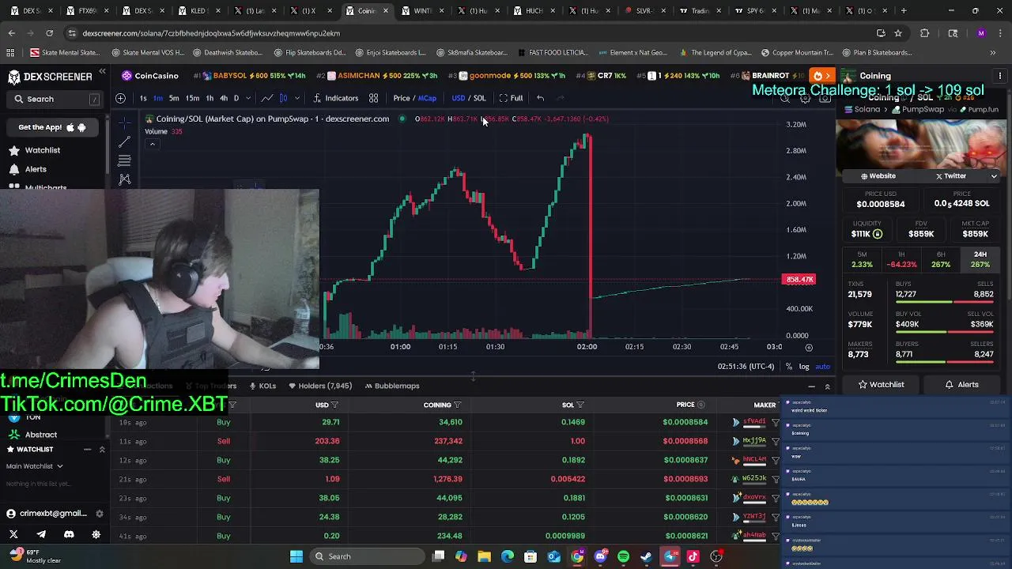Add a symbol to compare with the plus icon
This screenshot has width=1012, height=569.
pyautogui.click(x=120, y=98)
